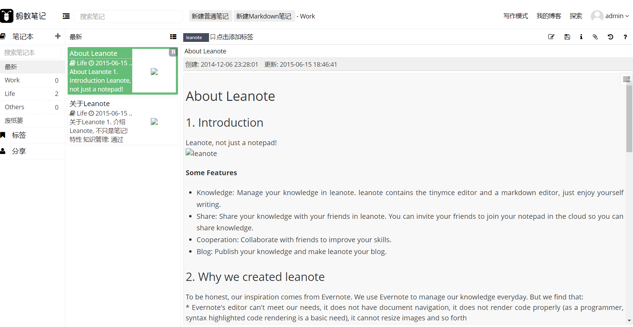Screen dimensions: 633x327
Task: Click the broken leanote image in note
Action: (x=201, y=153)
